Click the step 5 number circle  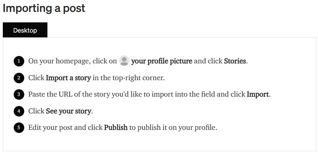pos(19,128)
